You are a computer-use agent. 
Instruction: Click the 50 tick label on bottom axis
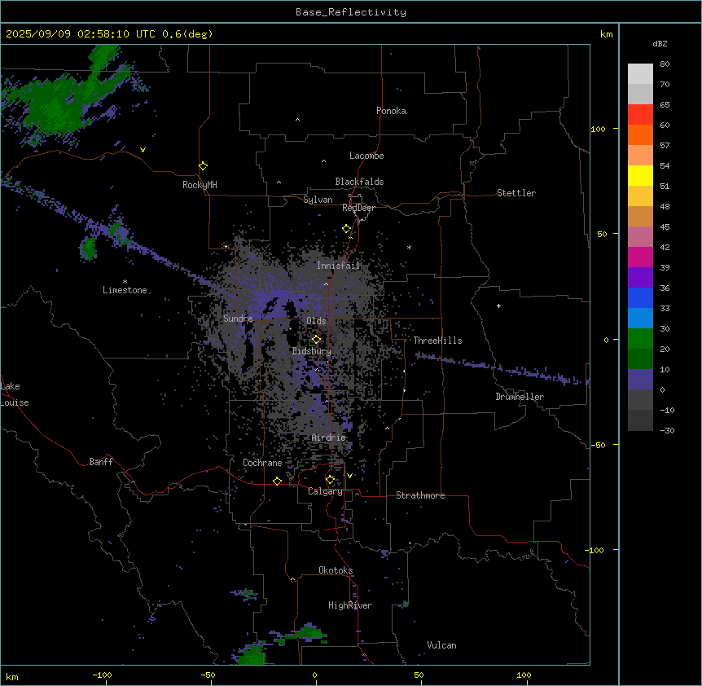[x=419, y=675]
